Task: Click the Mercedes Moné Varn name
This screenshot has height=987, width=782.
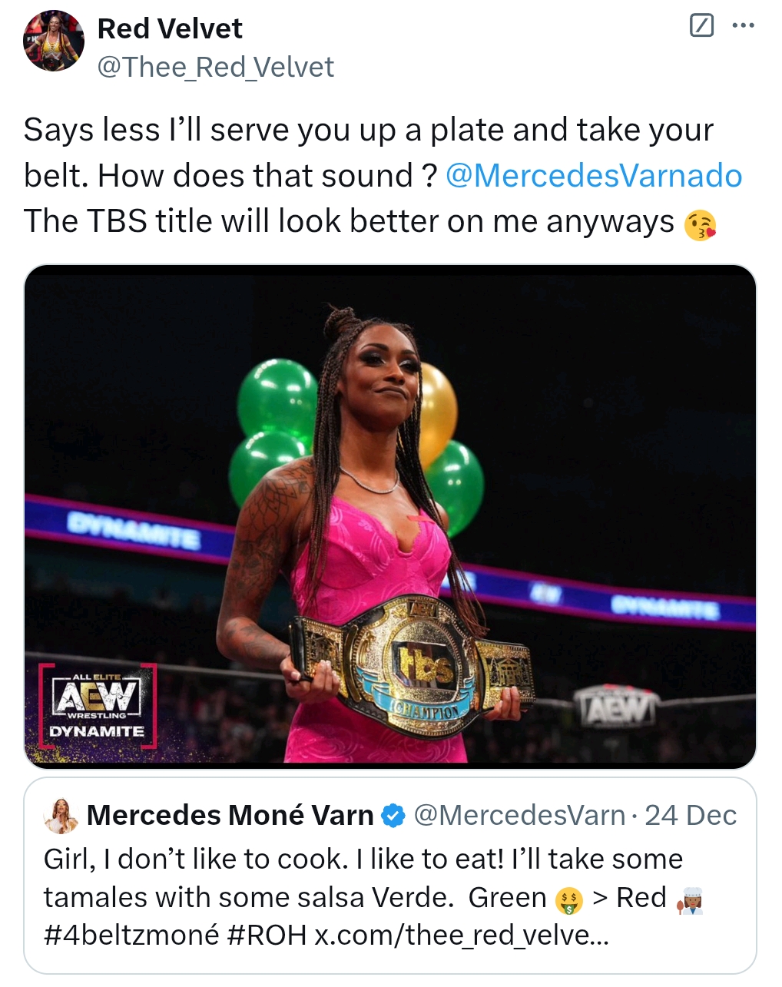Action: coord(230,816)
